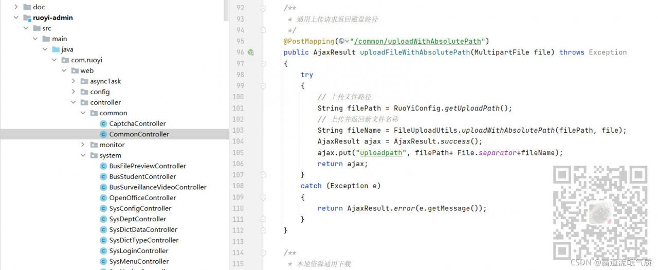Collapse the ruoyi-admin module chevron
The height and width of the screenshot is (270, 658).
[x=16, y=17]
